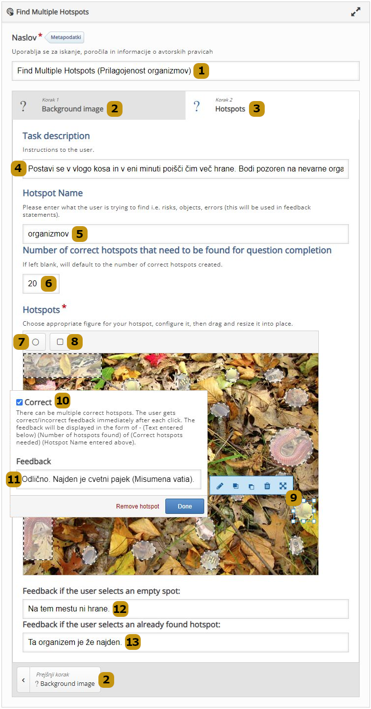The height and width of the screenshot is (709, 371).
Task: Click the Done button
Action: (x=185, y=506)
